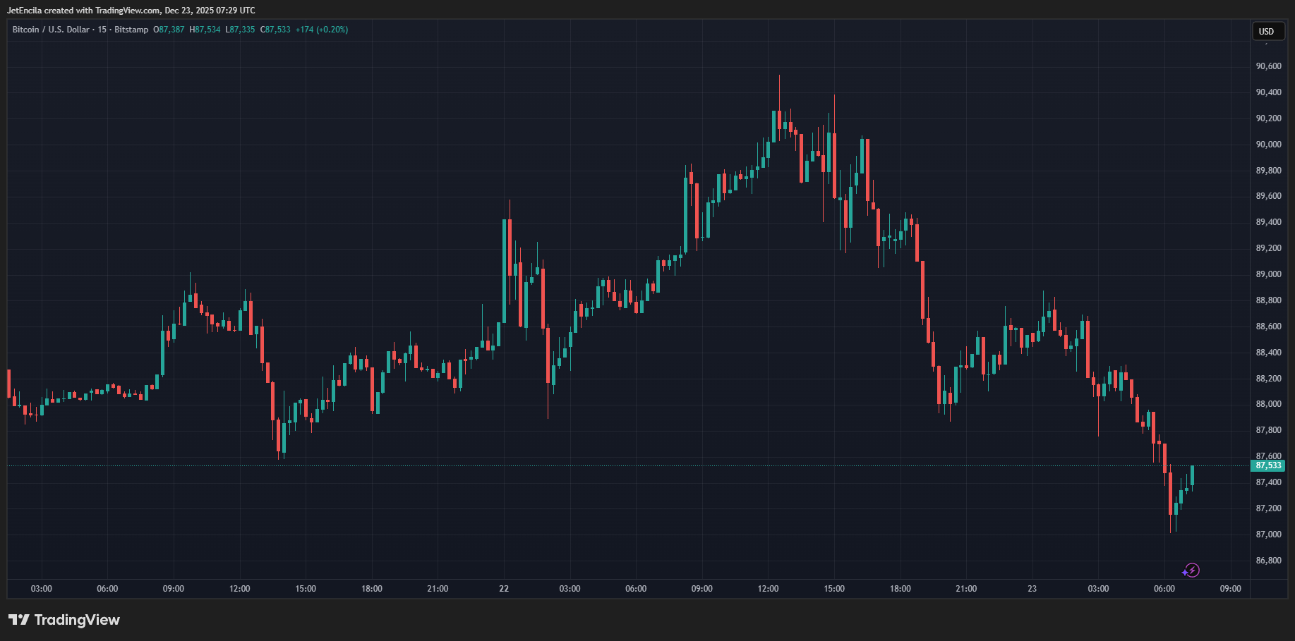The height and width of the screenshot is (641, 1295).
Task: Click the 15 interval value in legend
Action: (x=102, y=30)
